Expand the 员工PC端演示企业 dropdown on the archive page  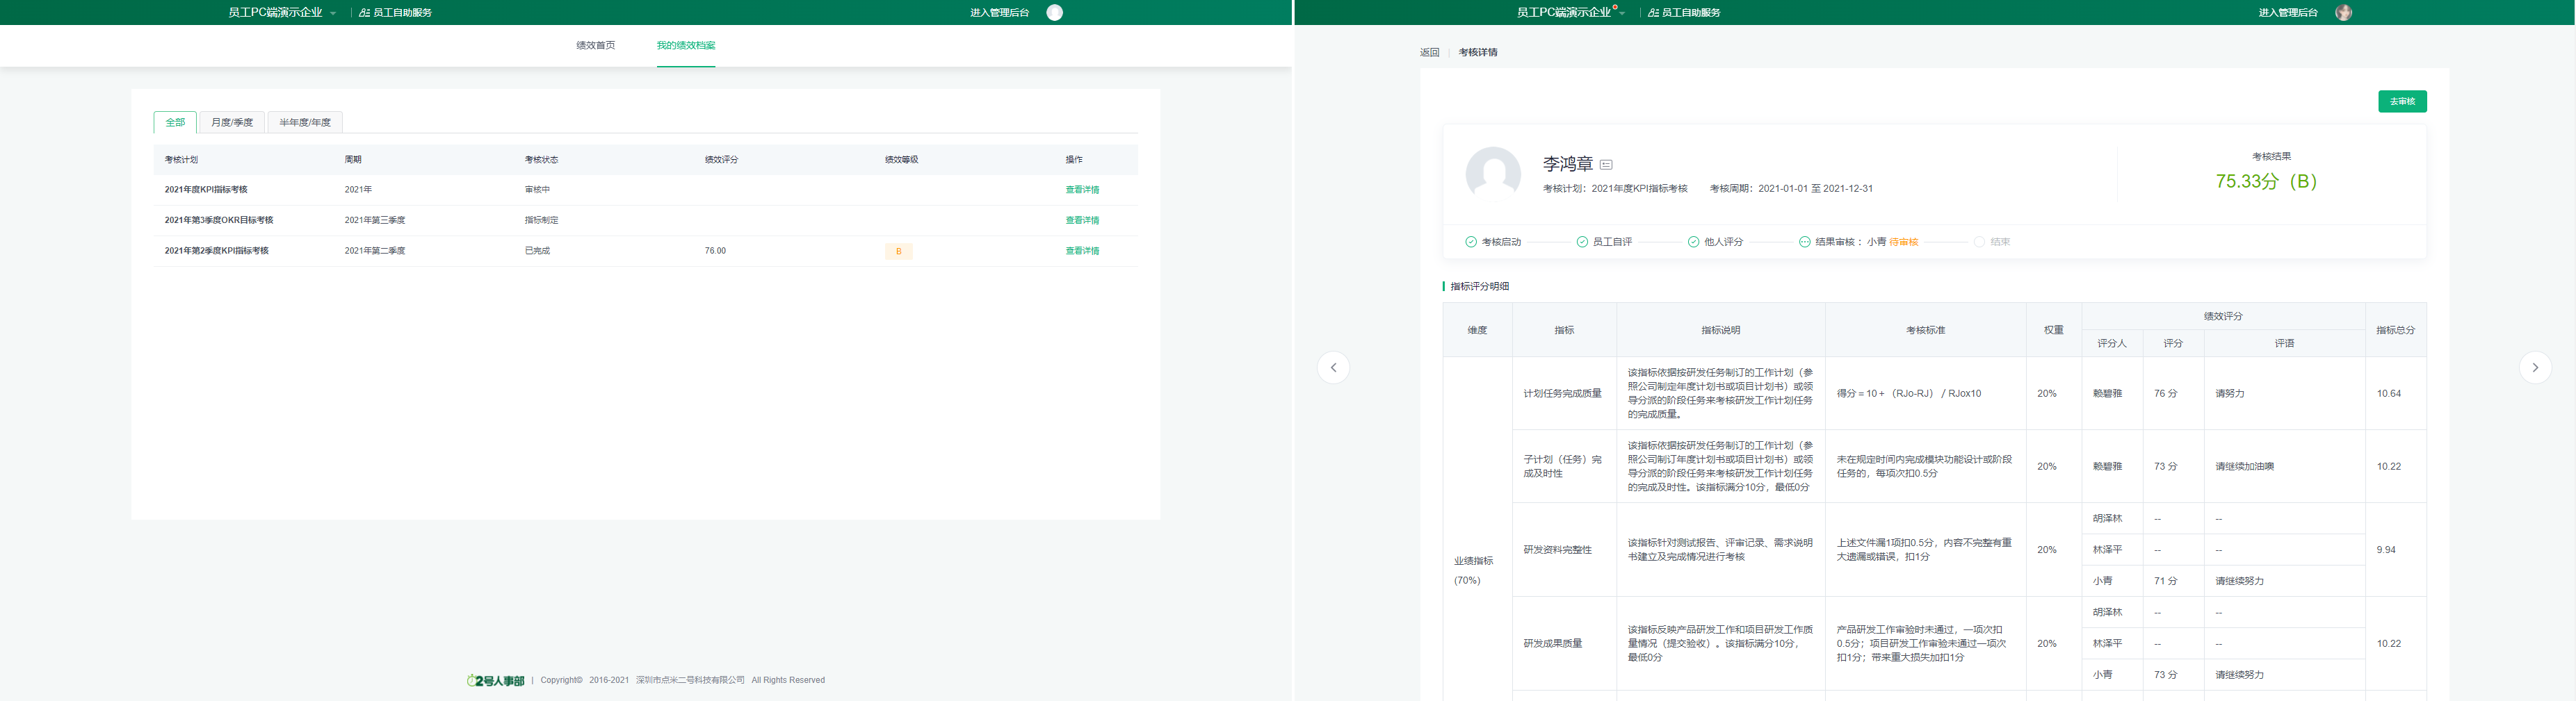(333, 13)
